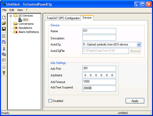Click the Ads Port field showing 301

point(99,68)
